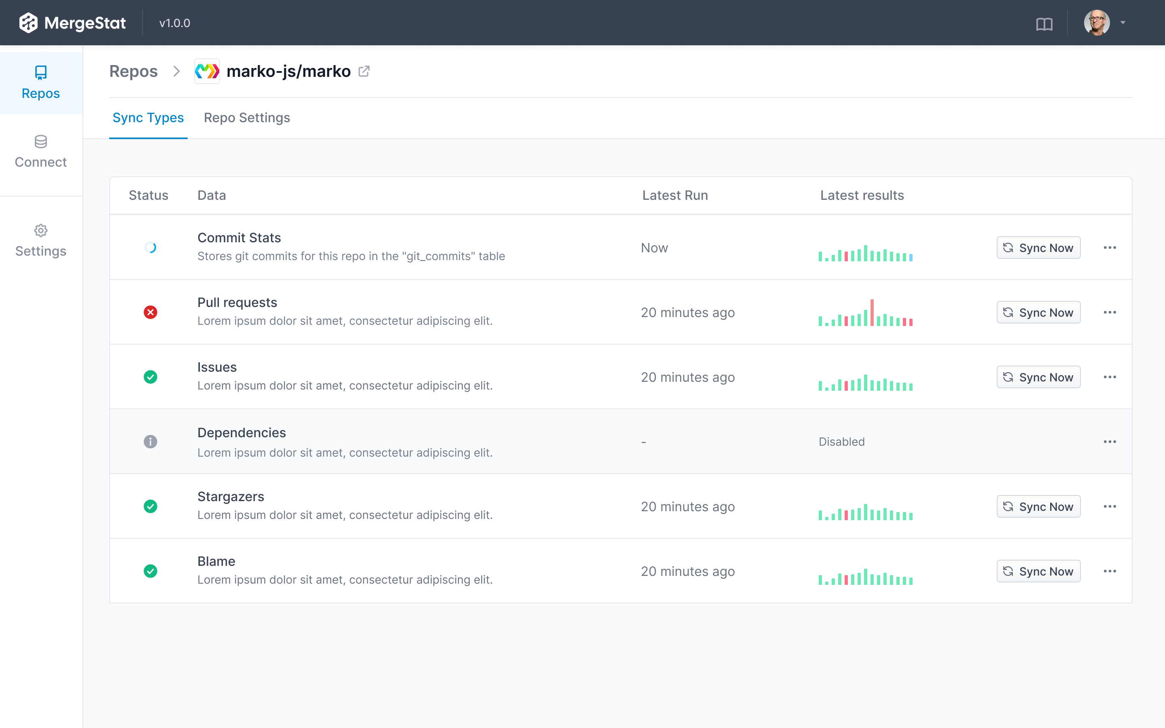Select the Repos icon in sidebar
Viewport: 1165px width, 728px height.
coord(40,73)
